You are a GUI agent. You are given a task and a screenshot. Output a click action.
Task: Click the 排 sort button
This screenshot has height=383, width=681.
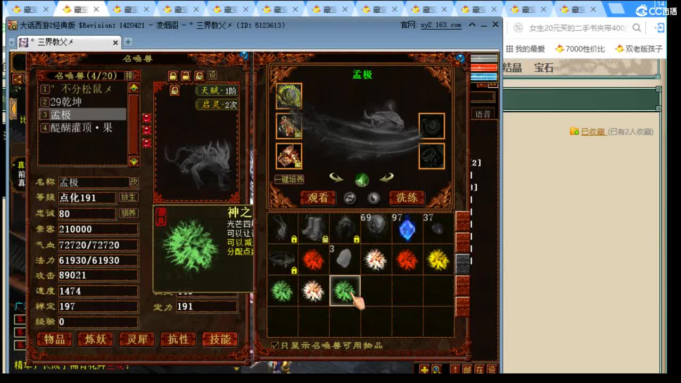[129, 76]
